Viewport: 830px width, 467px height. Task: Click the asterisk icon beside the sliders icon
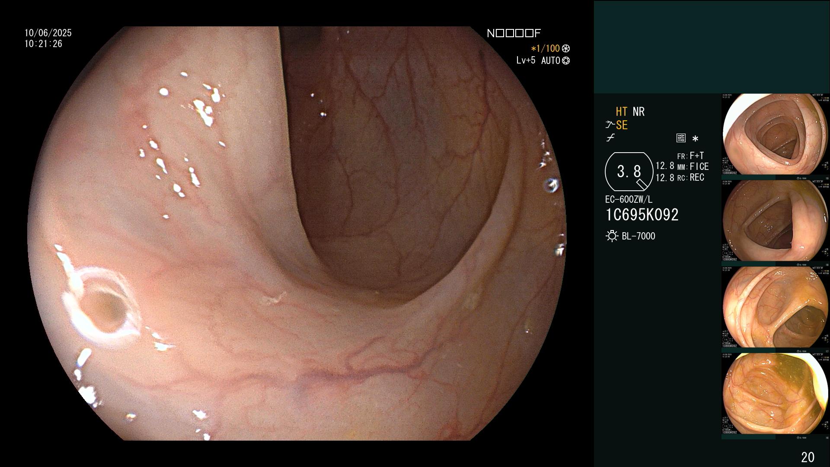click(695, 139)
